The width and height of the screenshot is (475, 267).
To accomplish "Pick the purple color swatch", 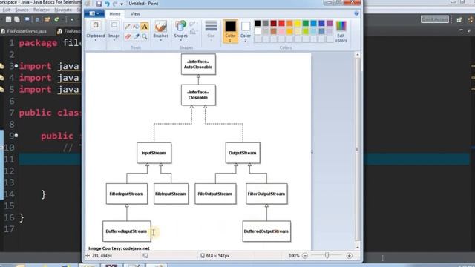I will point(330,23).
